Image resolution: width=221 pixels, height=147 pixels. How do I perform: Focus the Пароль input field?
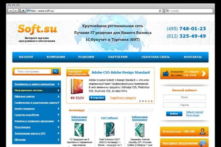tap(184, 105)
